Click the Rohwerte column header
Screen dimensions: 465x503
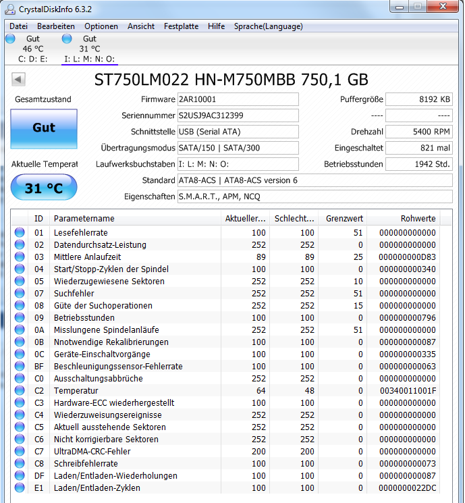(404, 219)
